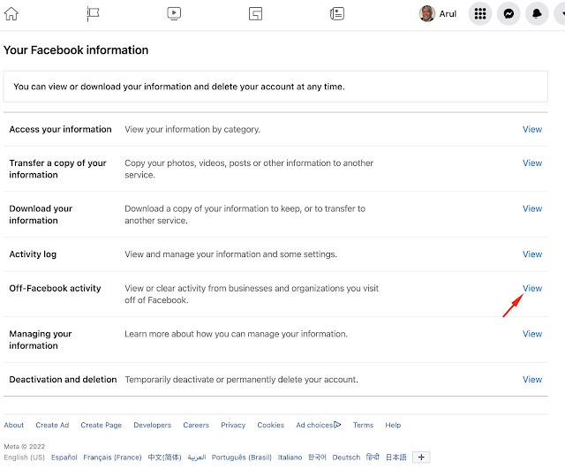
Task: Click the 'Activity log' row title
Action: click(x=33, y=254)
